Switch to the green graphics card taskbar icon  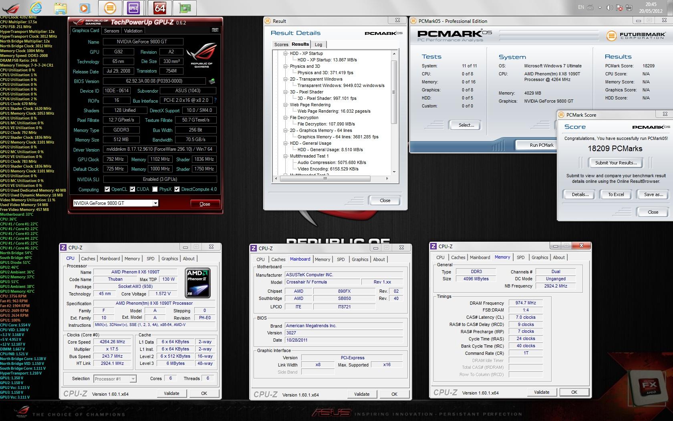pyautogui.click(x=185, y=8)
